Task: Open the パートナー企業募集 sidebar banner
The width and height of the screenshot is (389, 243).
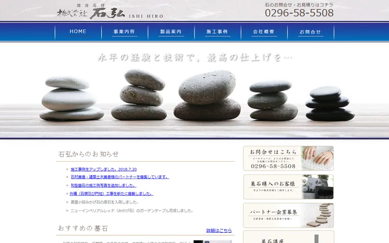Action: [x=288, y=215]
